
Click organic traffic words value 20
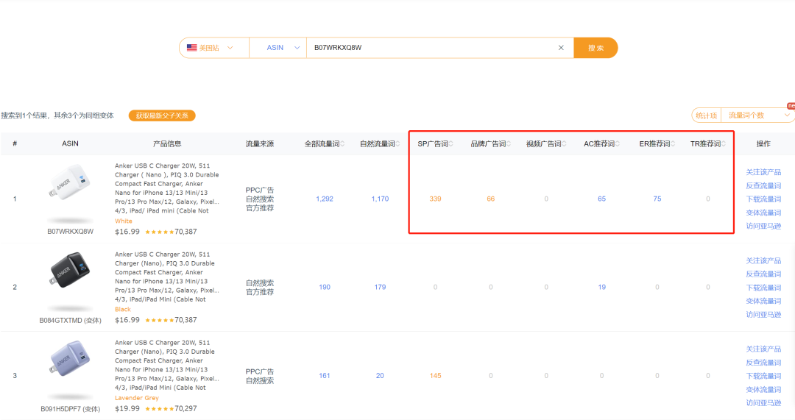pos(380,375)
